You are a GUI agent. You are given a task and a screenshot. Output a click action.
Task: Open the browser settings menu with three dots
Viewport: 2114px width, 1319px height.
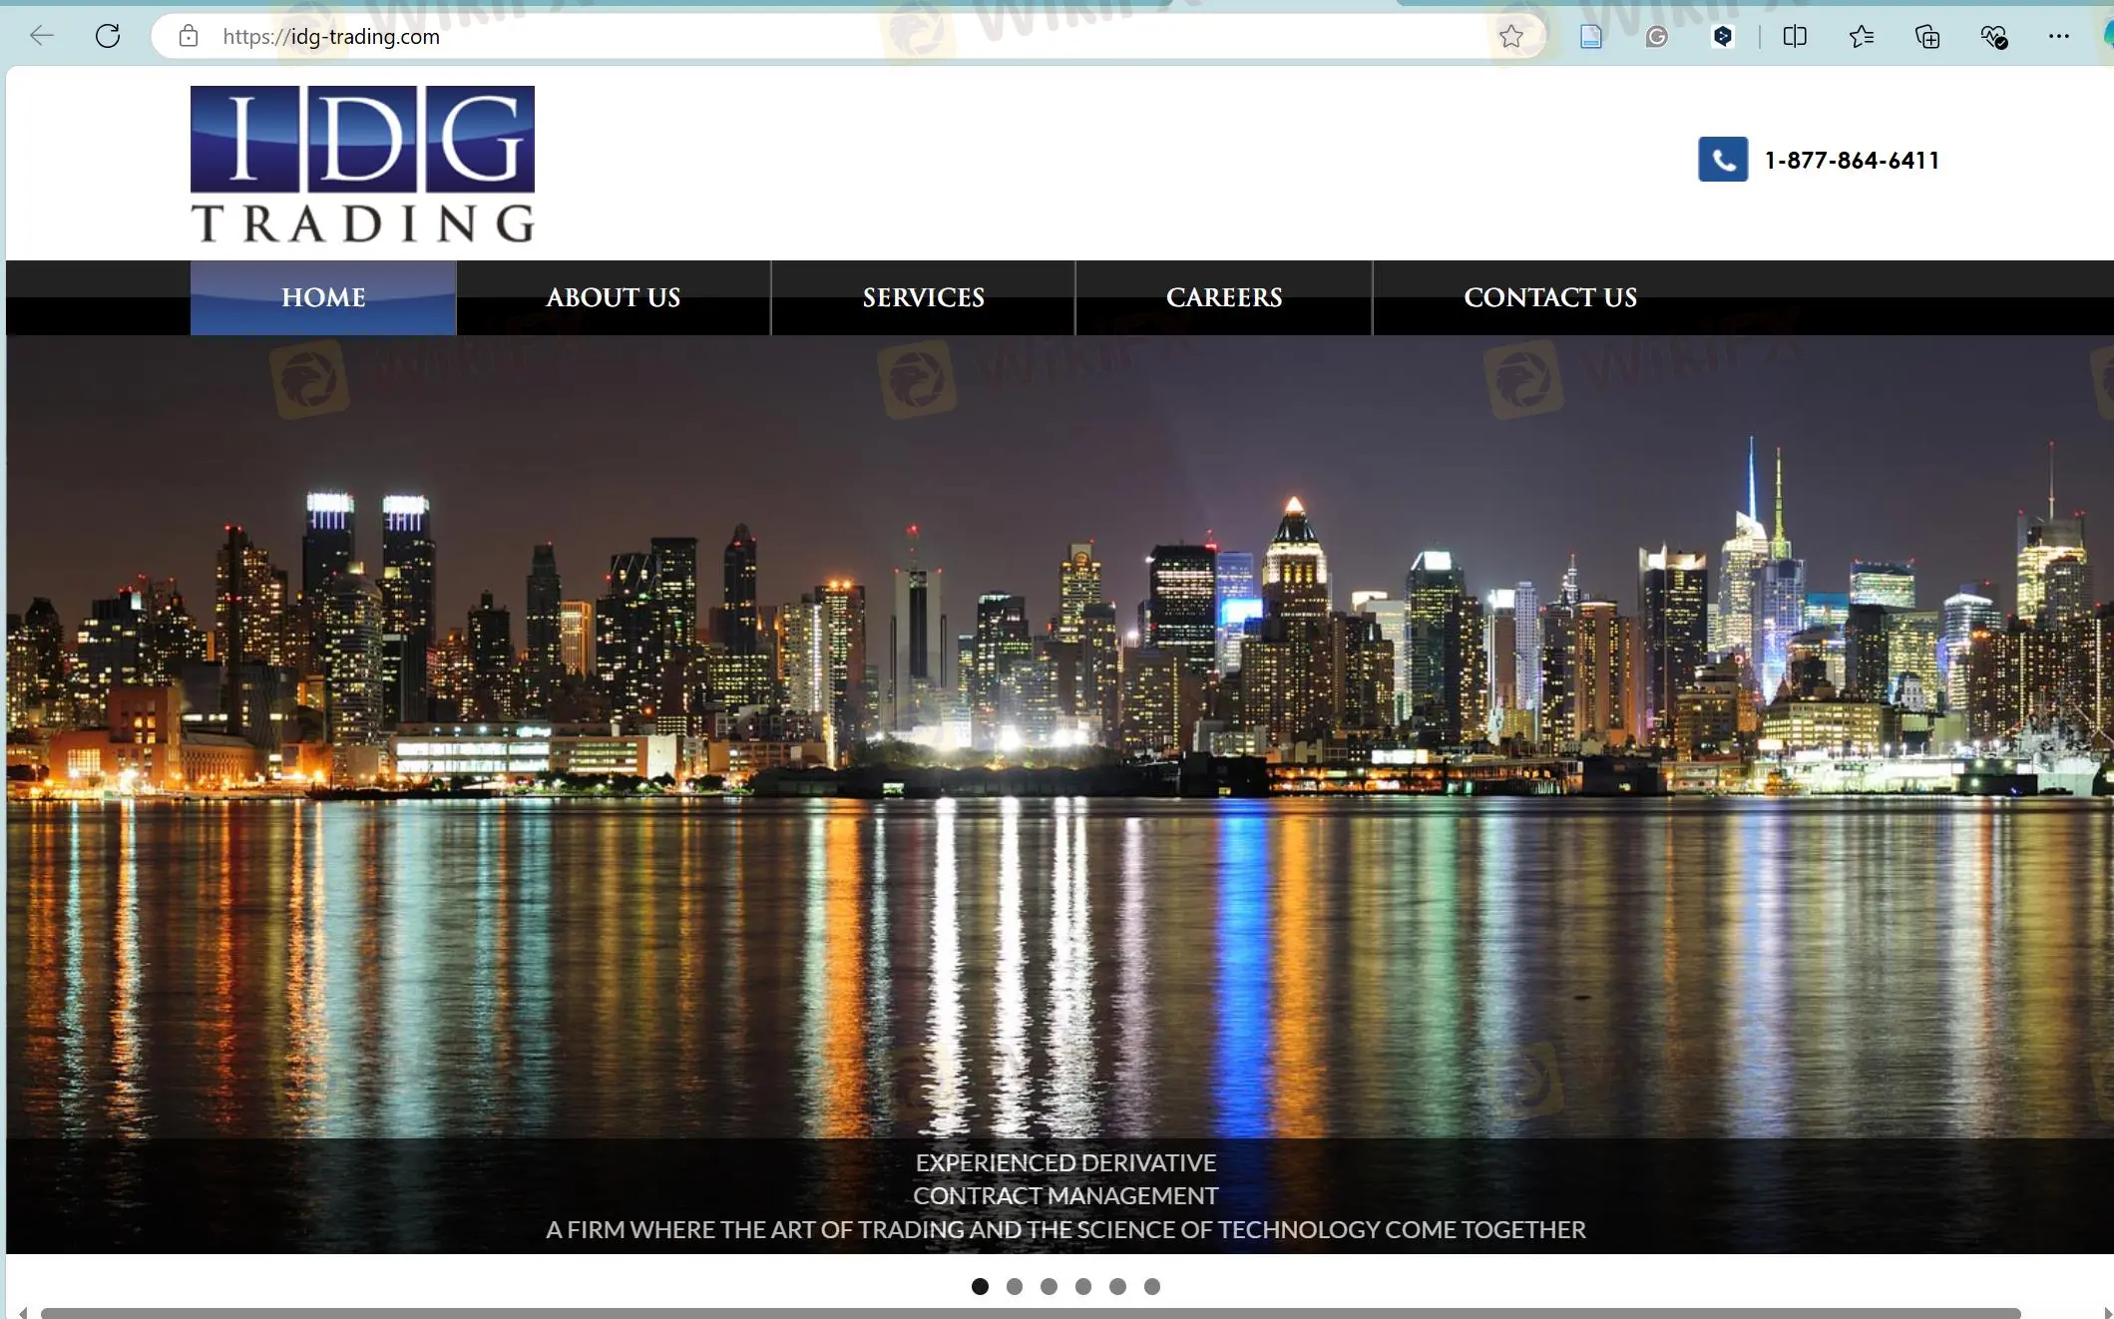[x=2059, y=37]
